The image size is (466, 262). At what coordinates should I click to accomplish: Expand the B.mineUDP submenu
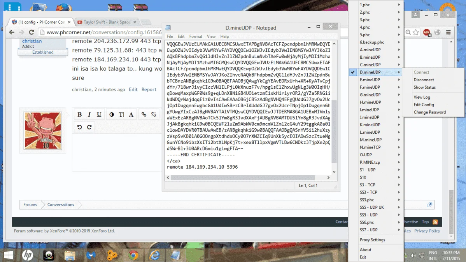click(x=376, y=57)
